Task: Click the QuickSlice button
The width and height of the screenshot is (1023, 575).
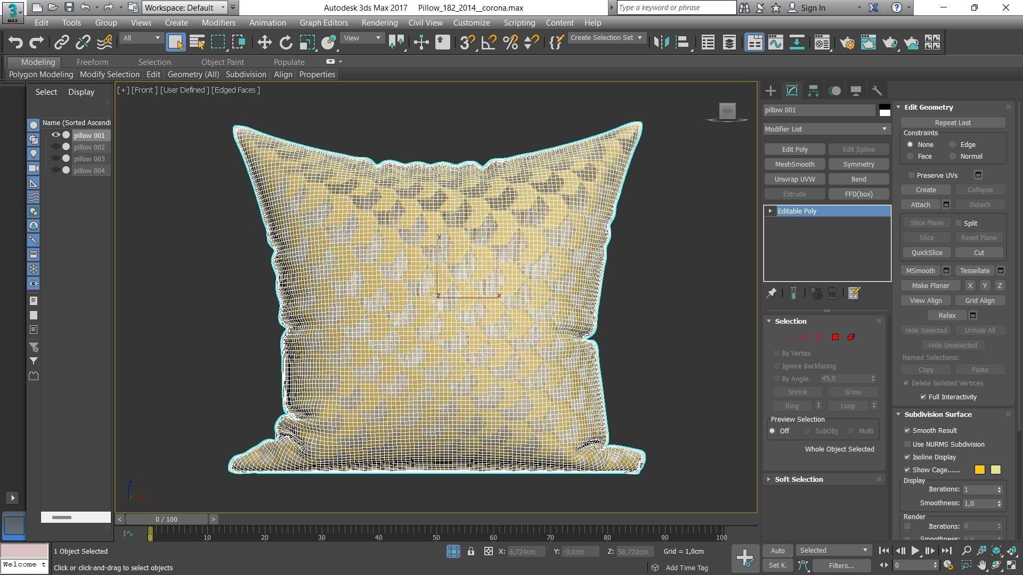Action: click(927, 253)
